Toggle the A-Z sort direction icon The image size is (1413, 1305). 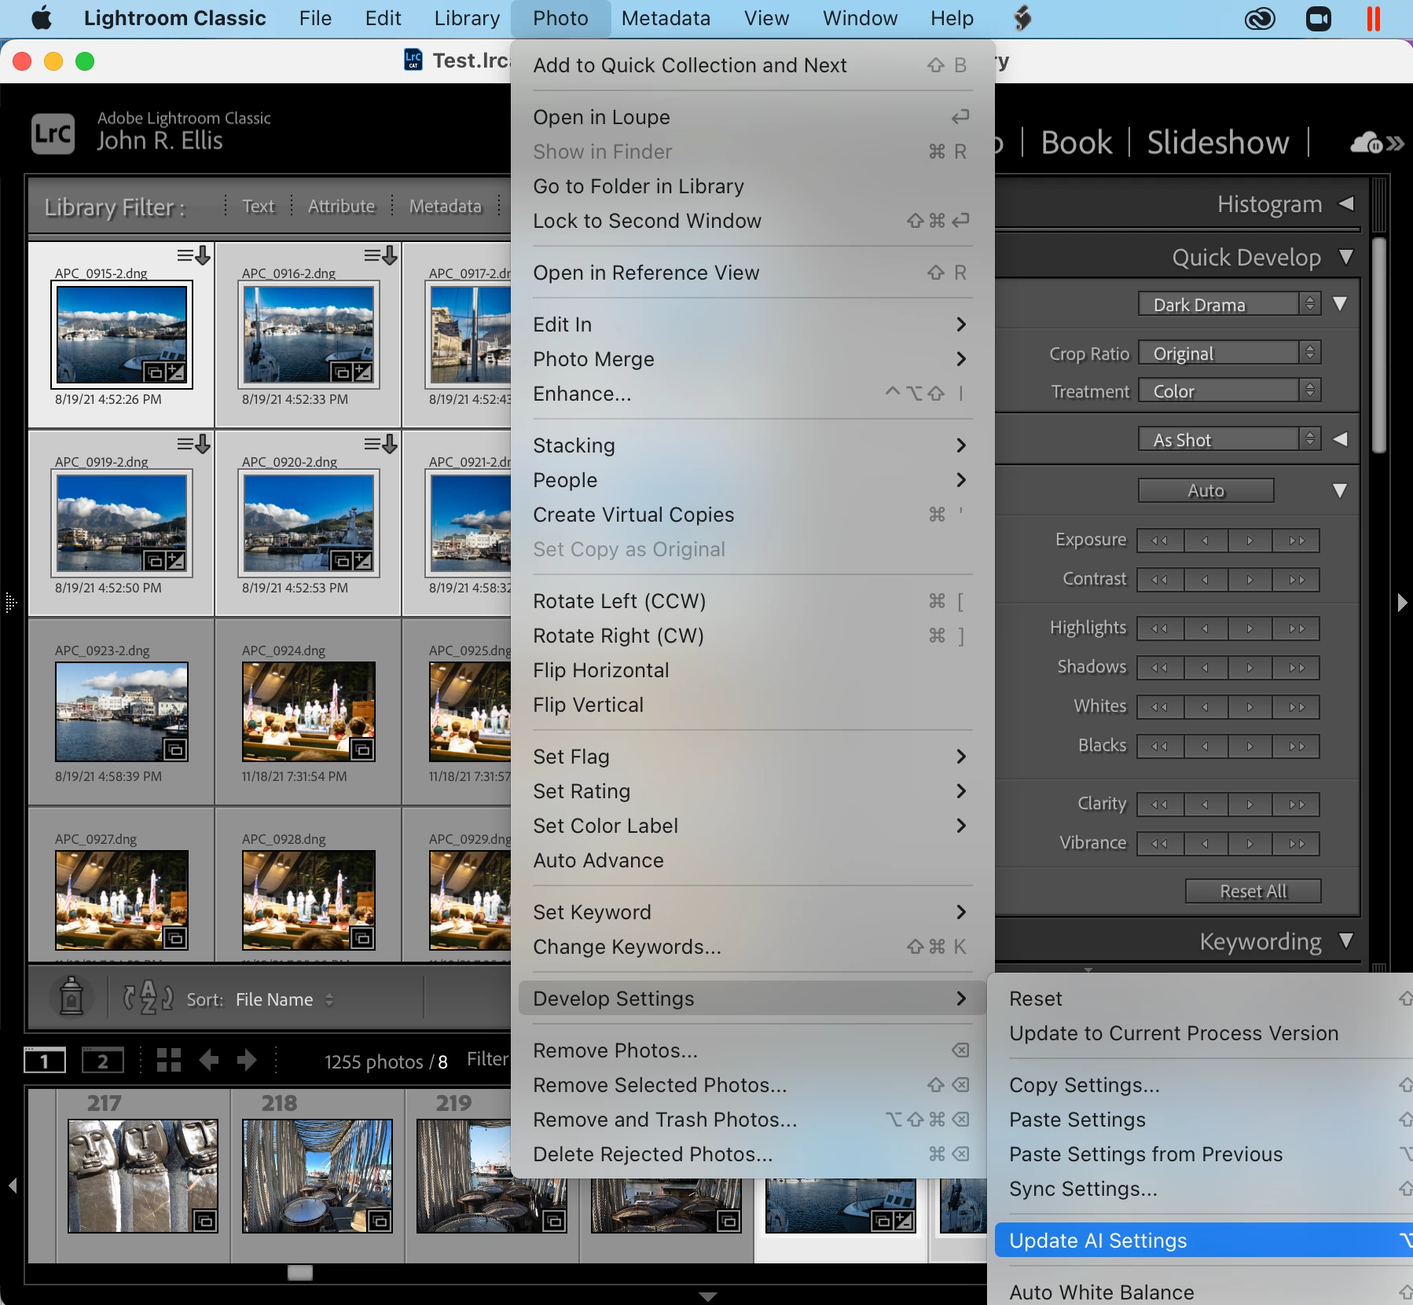(147, 998)
